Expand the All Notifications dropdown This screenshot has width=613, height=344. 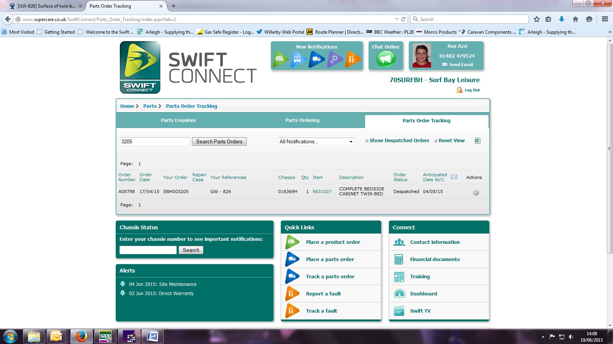316,141
